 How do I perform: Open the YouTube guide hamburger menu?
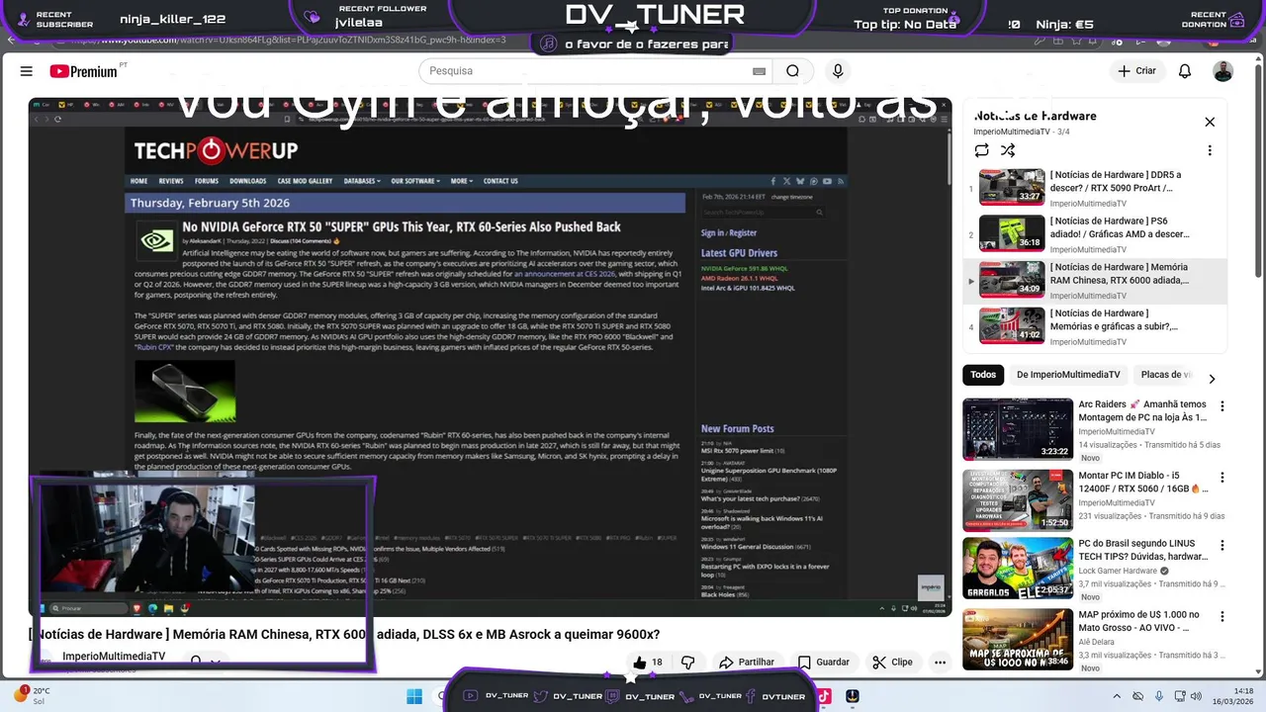click(x=27, y=71)
